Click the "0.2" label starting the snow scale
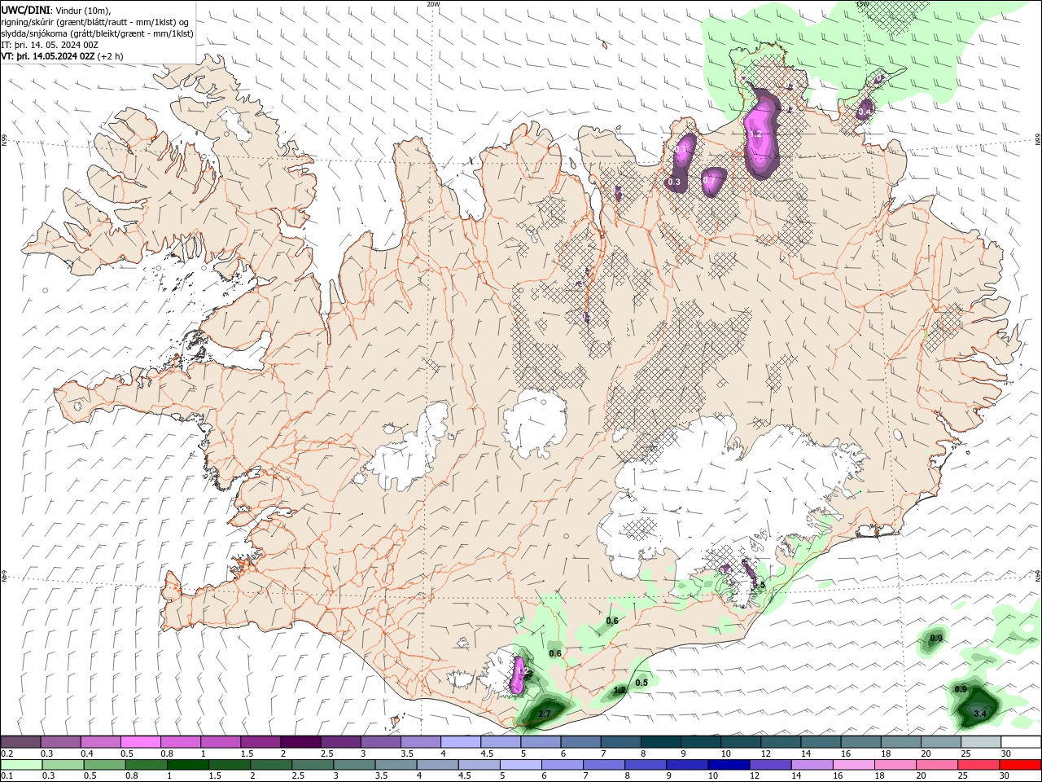Image resolution: width=1042 pixels, height=782 pixels. (x=7, y=753)
